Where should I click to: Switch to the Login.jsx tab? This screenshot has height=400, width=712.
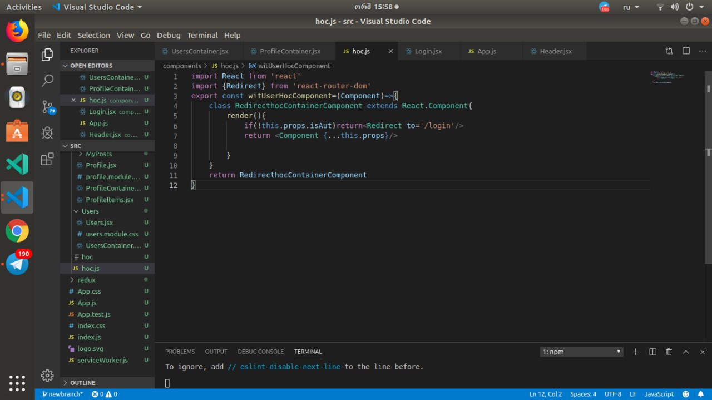pos(428,51)
